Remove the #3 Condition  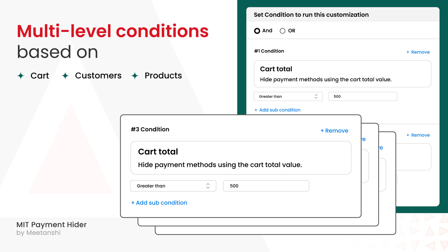334,131
